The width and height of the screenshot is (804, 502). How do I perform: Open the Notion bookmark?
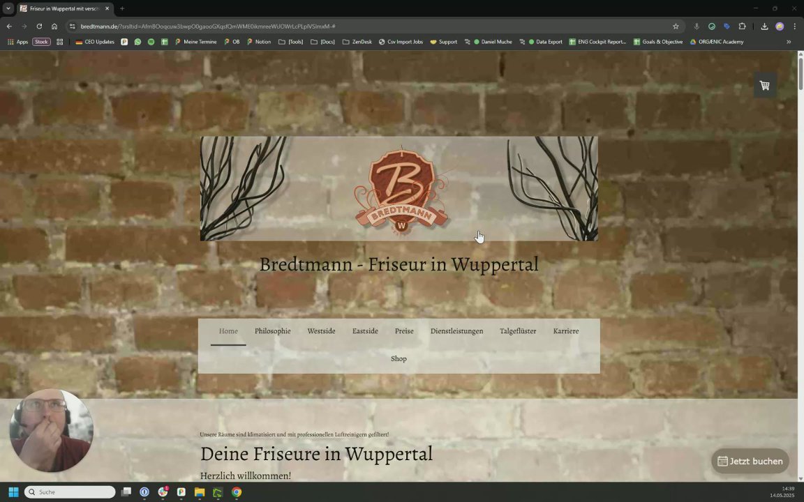click(x=258, y=42)
